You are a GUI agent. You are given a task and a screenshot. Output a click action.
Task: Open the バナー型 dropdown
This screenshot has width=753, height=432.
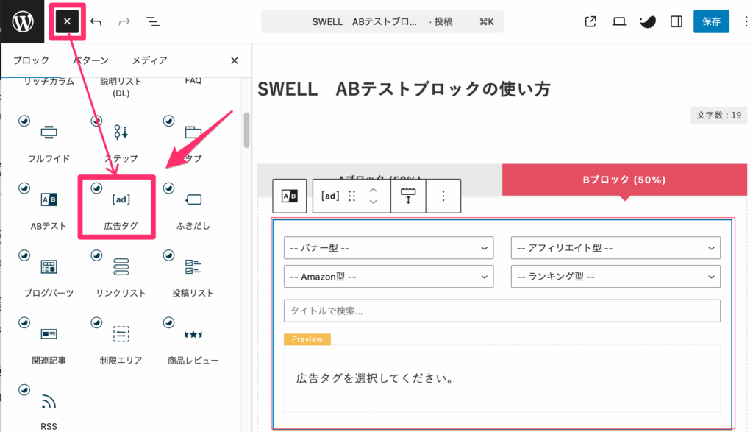click(x=388, y=247)
